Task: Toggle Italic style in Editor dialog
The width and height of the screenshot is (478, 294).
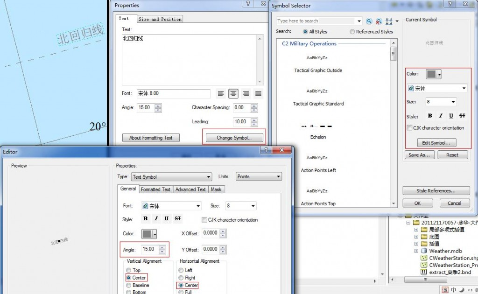Action: pyautogui.click(x=156, y=219)
